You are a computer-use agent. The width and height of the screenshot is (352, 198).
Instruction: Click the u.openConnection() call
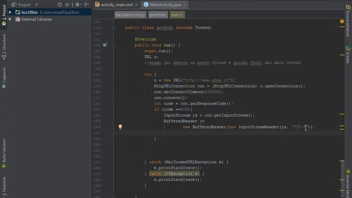282,86
